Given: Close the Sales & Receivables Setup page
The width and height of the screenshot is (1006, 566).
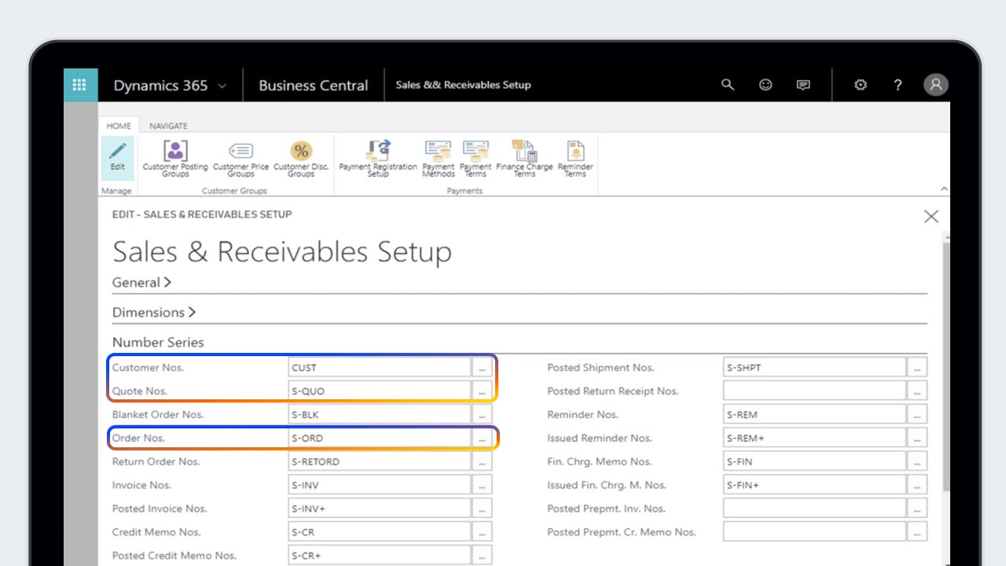Looking at the screenshot, I should [x=931, y=216].
